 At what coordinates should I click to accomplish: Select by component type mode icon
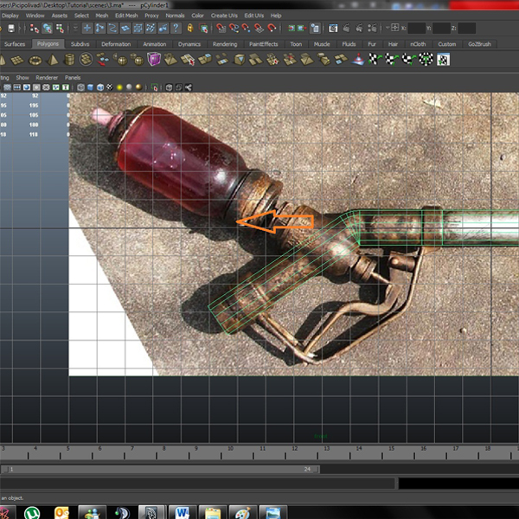(x=60, y=29)
